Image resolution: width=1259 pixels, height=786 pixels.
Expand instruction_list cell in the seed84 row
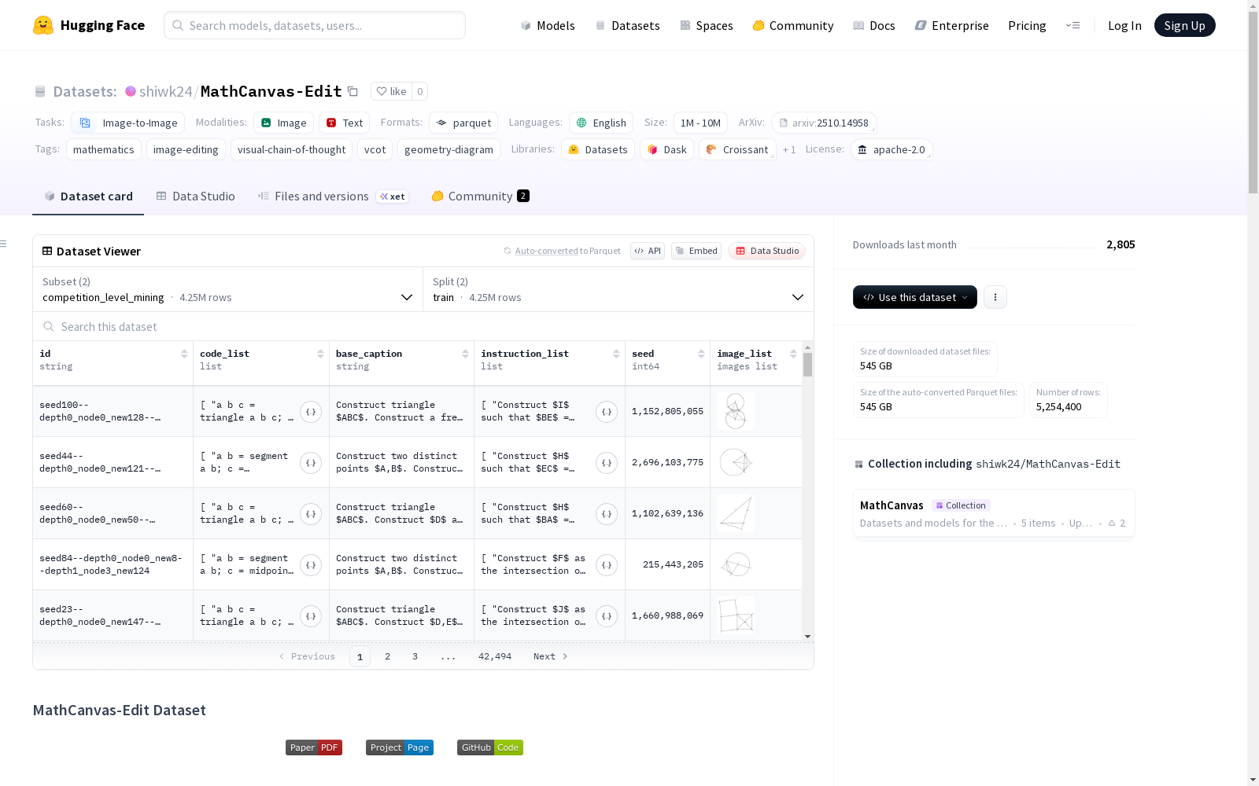coord(607,565)
